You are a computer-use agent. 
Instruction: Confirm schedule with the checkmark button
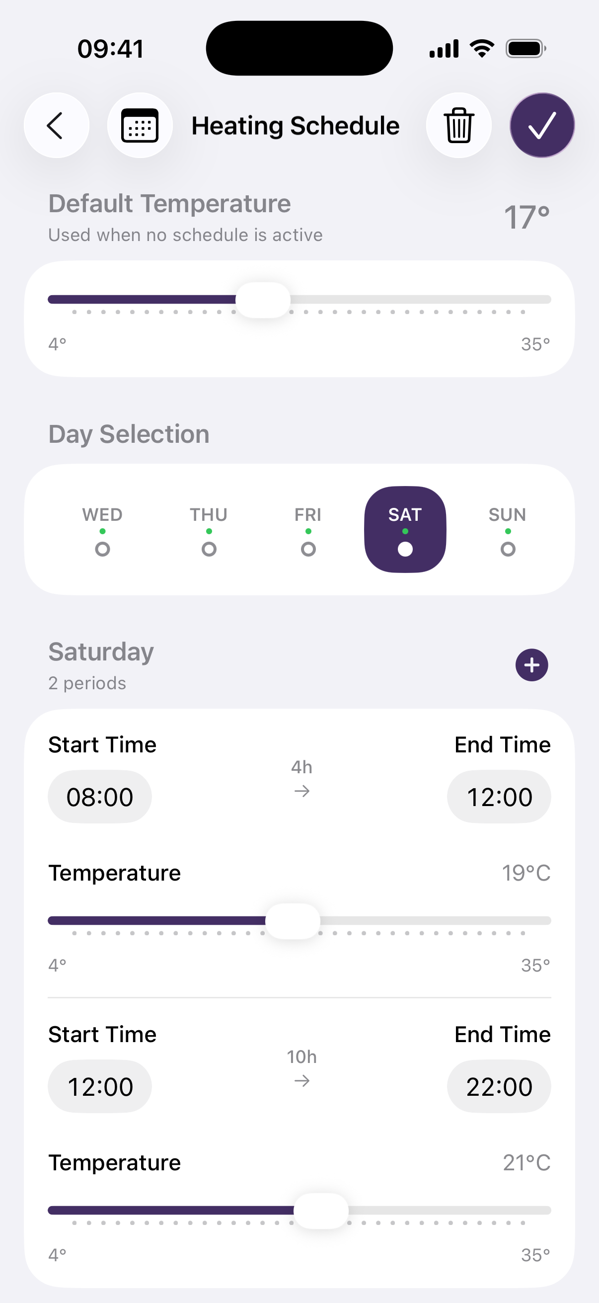pyautogui.click(x=542, y=125)
